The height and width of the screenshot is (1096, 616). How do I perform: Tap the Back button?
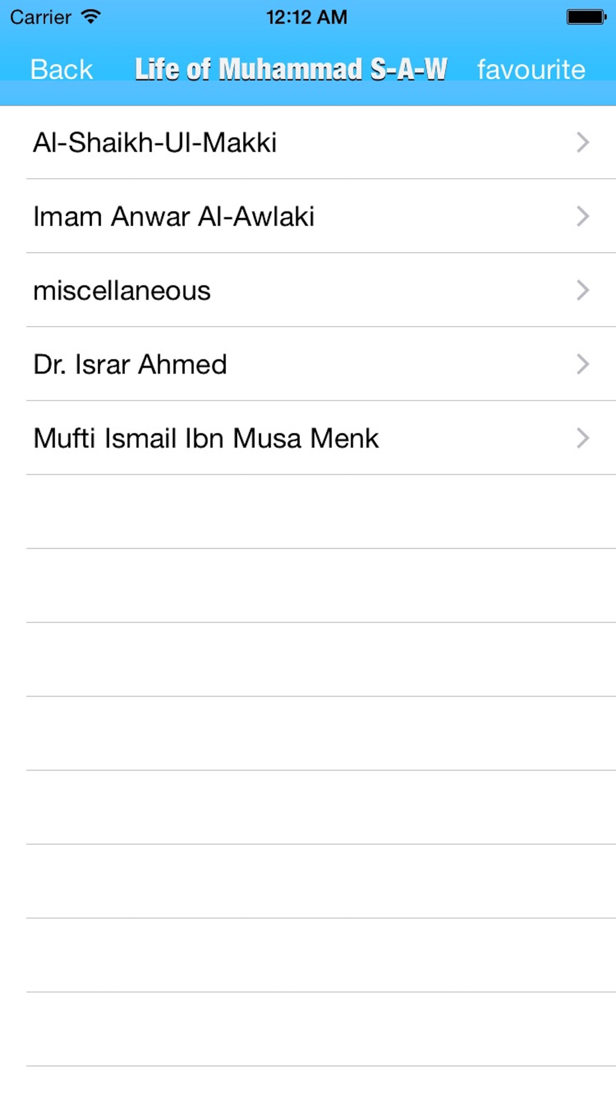(x=61, y=69)
